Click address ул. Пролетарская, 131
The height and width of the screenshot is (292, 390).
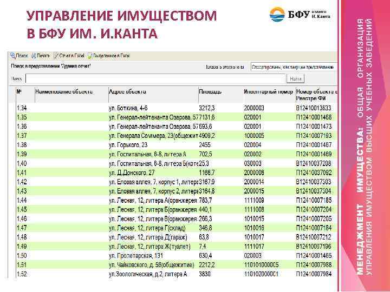[136, 255]
